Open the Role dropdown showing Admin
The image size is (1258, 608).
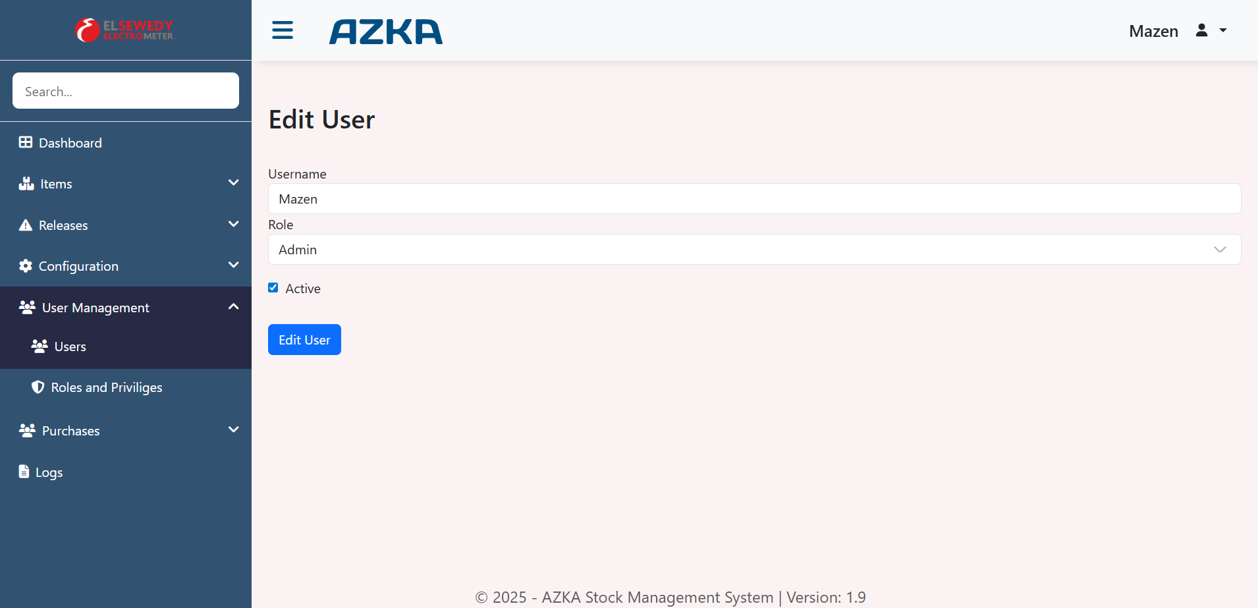[754, 250]
